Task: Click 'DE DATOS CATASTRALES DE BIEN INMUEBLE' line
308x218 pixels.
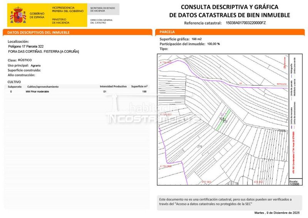Action: tap(229, 15)
